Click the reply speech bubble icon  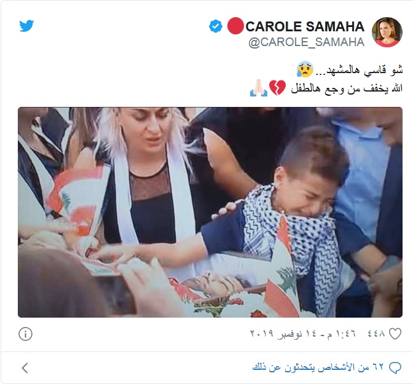[x=395, y=367]
